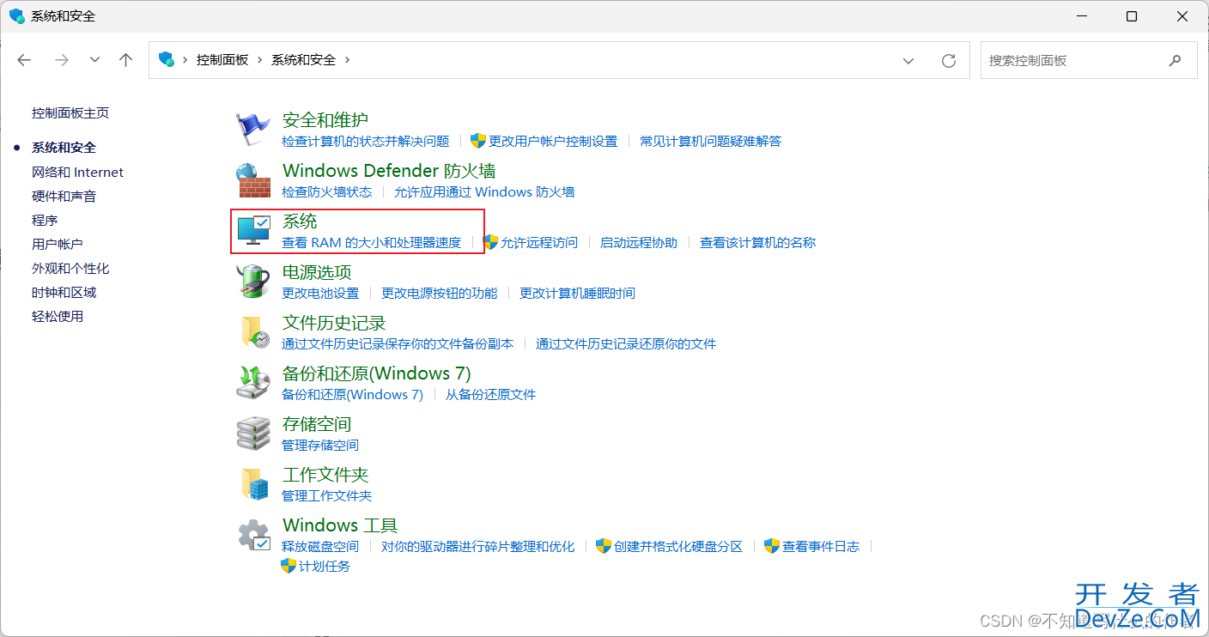Click 更改用户帐户控制设置 link
The height and width of the screenshot is (637, 1209).
coord(553,141)
